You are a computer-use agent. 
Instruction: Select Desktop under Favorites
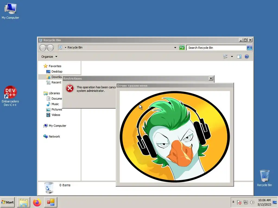coord(54,71)
